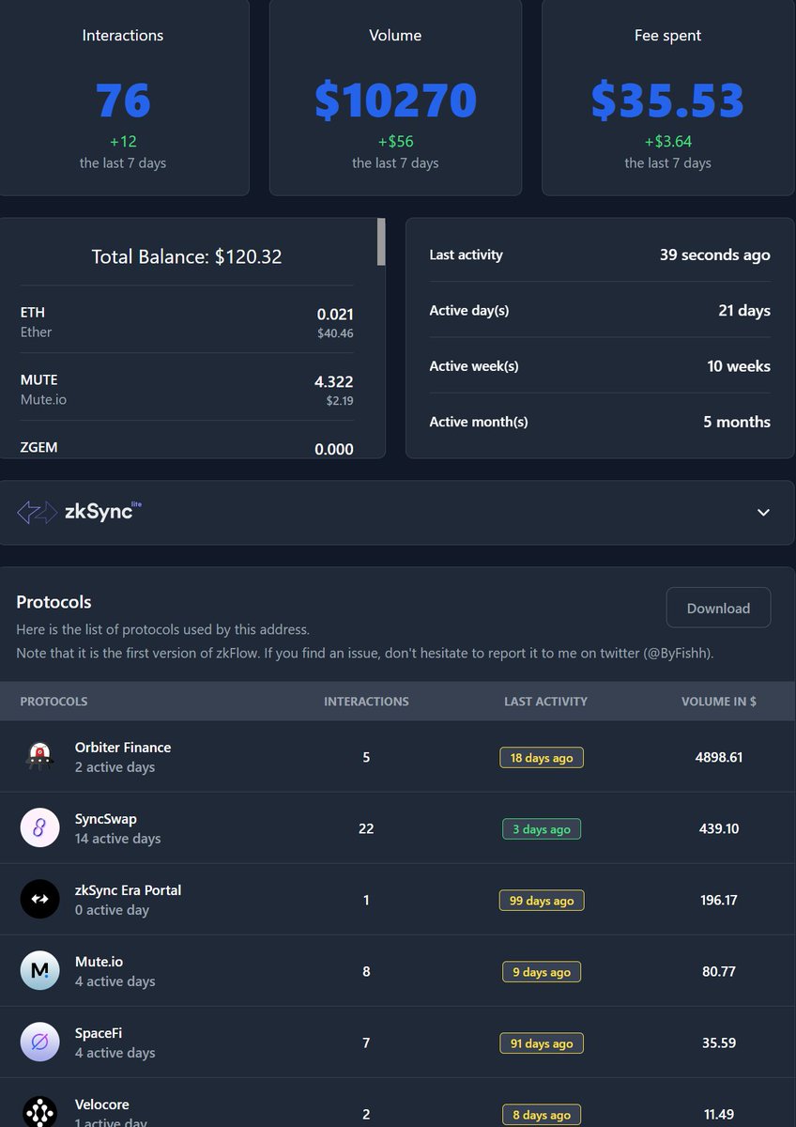Click the '18 days ago' badge

pyautogui.click(x=542, y=757)
